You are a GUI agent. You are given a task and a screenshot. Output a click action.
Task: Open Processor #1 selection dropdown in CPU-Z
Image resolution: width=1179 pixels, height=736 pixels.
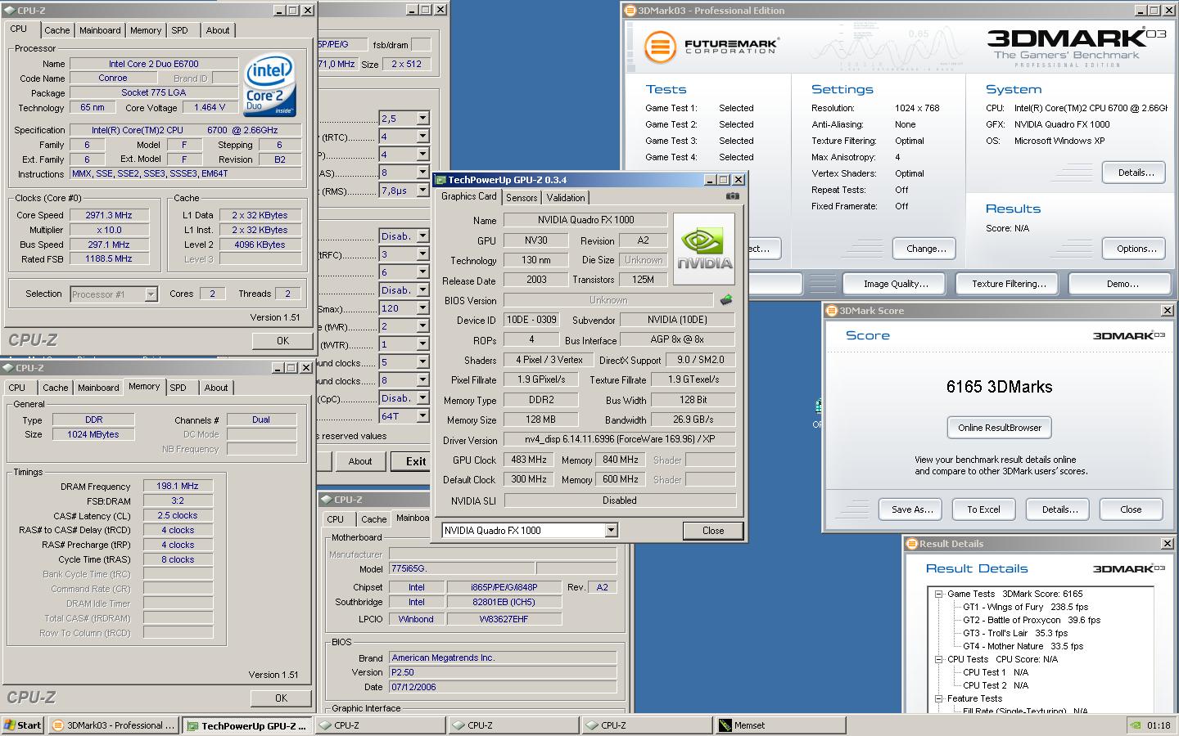(151, 294)
